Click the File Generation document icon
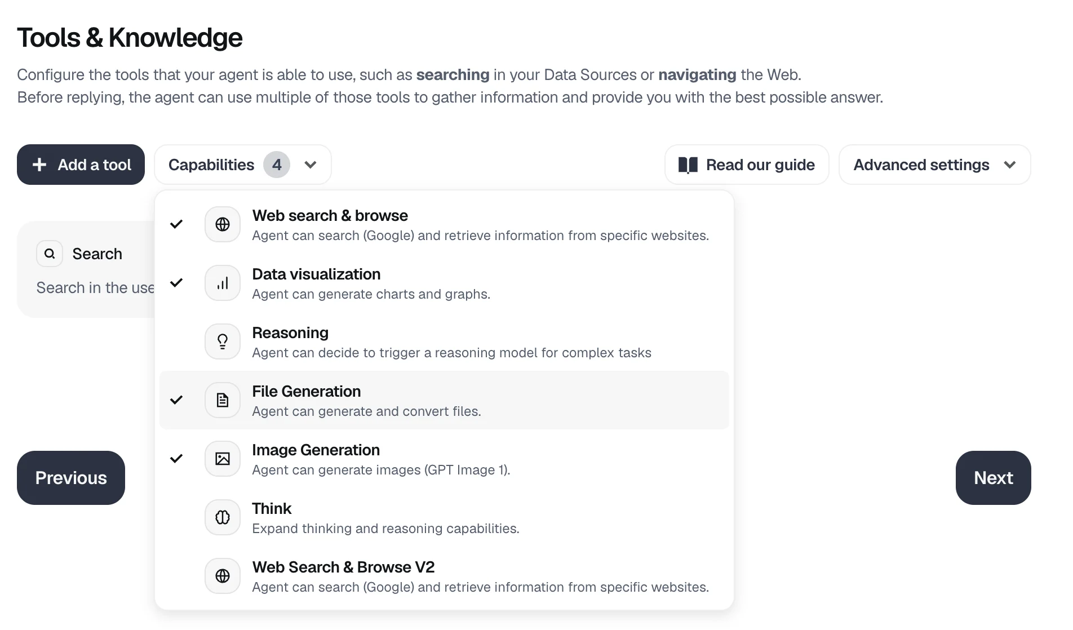This screenshot has height=630, width=1073. 222,400
